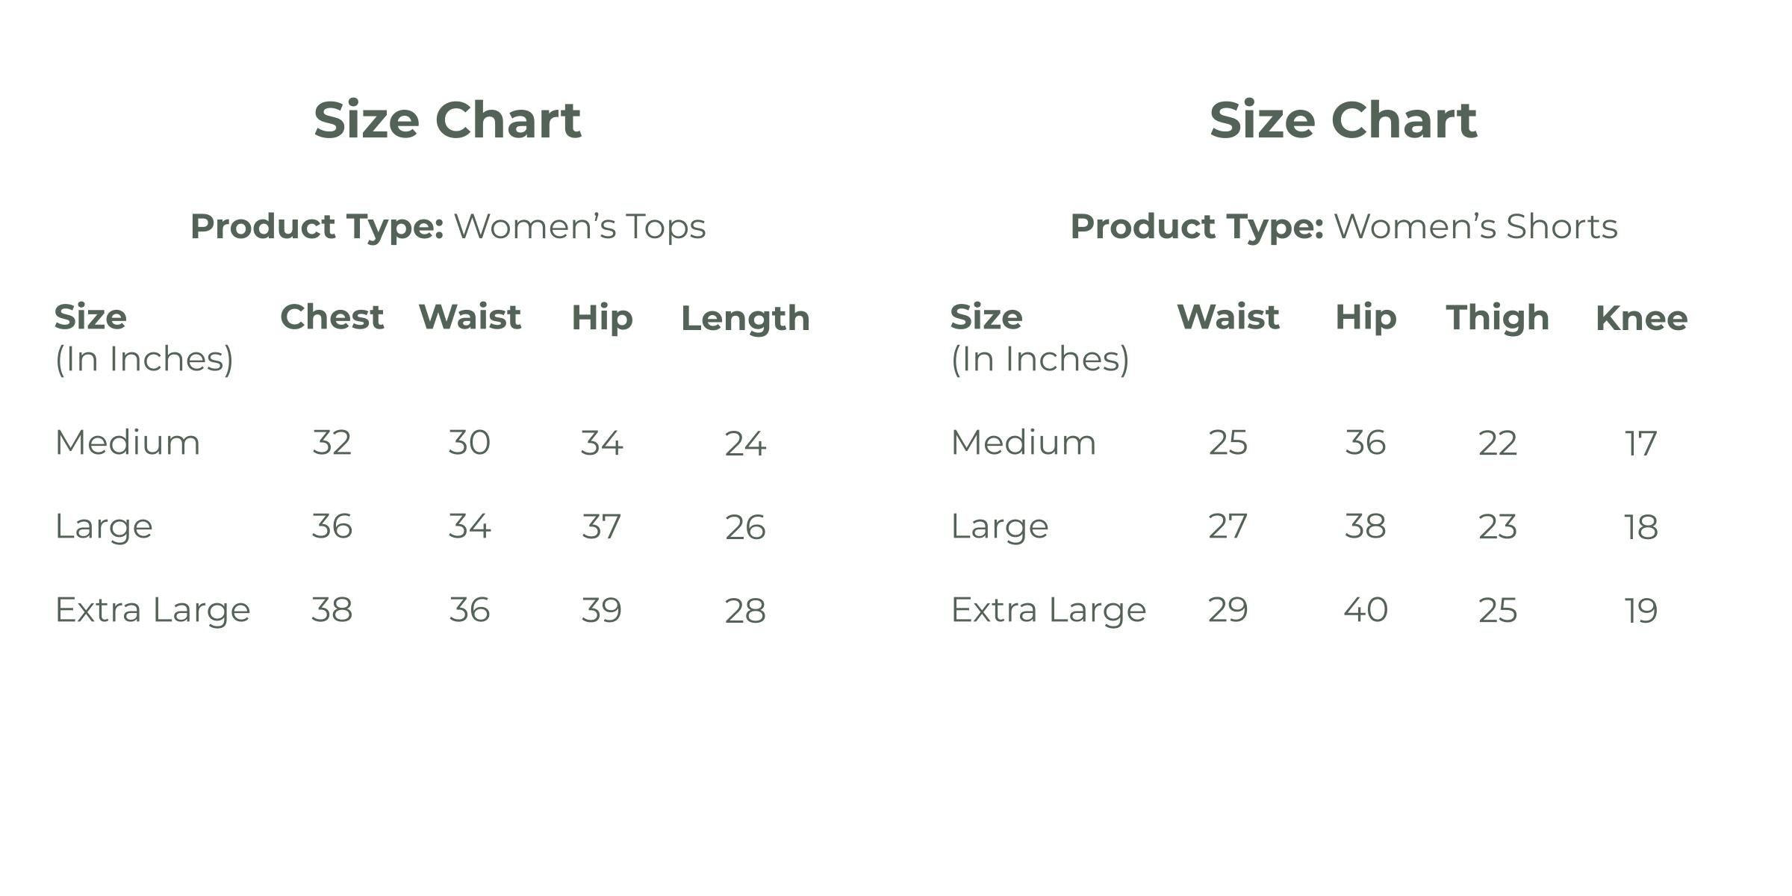This screenshot has width=1792, height=896.
Task: Click knee value 17 for Medium shorts
Action: pos(1641,444)
